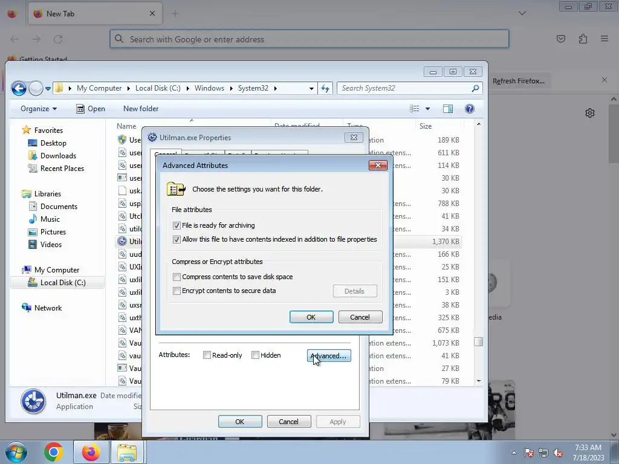This screenshot has height=464, width=619.
Task: Open a new Firefox tab with plus
Action: 175,14
